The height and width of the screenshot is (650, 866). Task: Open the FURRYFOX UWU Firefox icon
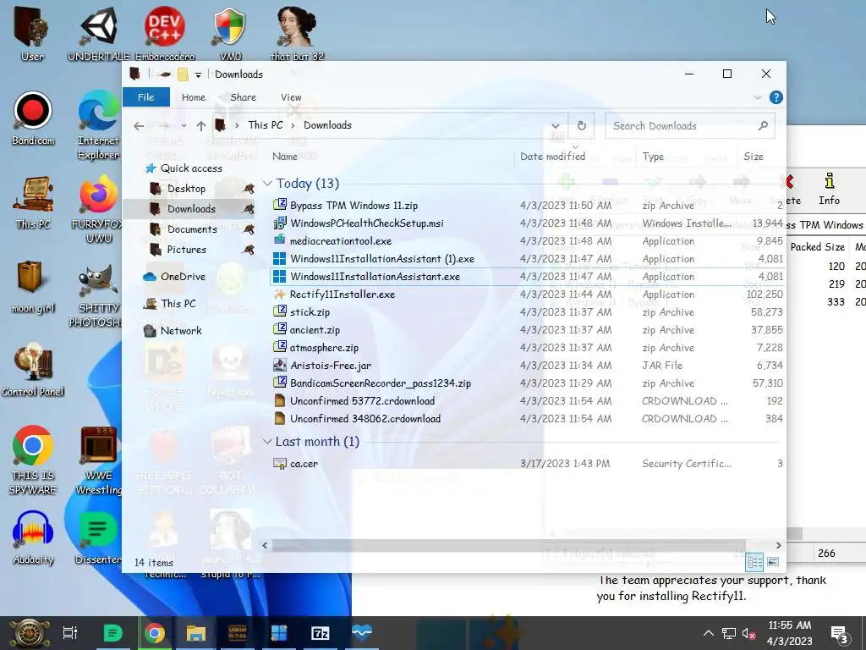tap(99, 209)
